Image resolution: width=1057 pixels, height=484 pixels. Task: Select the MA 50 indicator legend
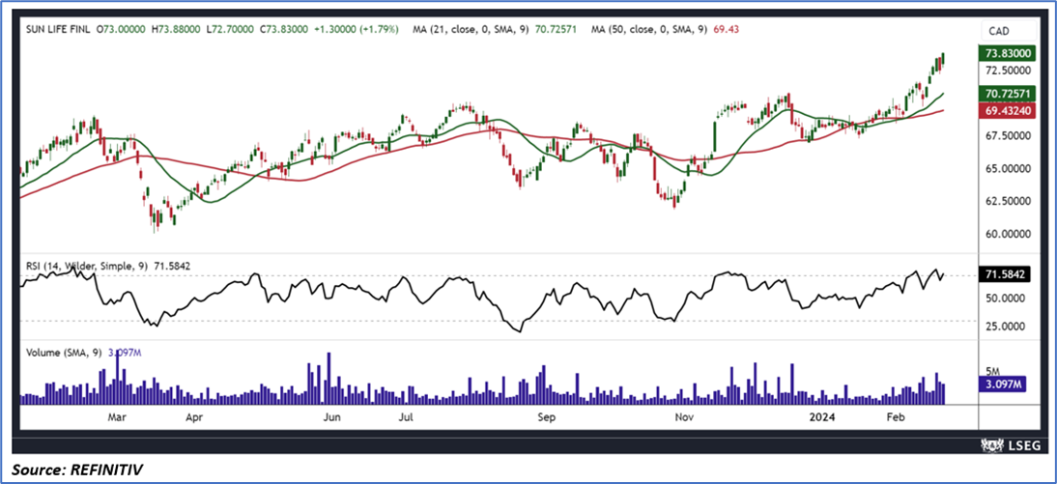click(x=664, y=30)
